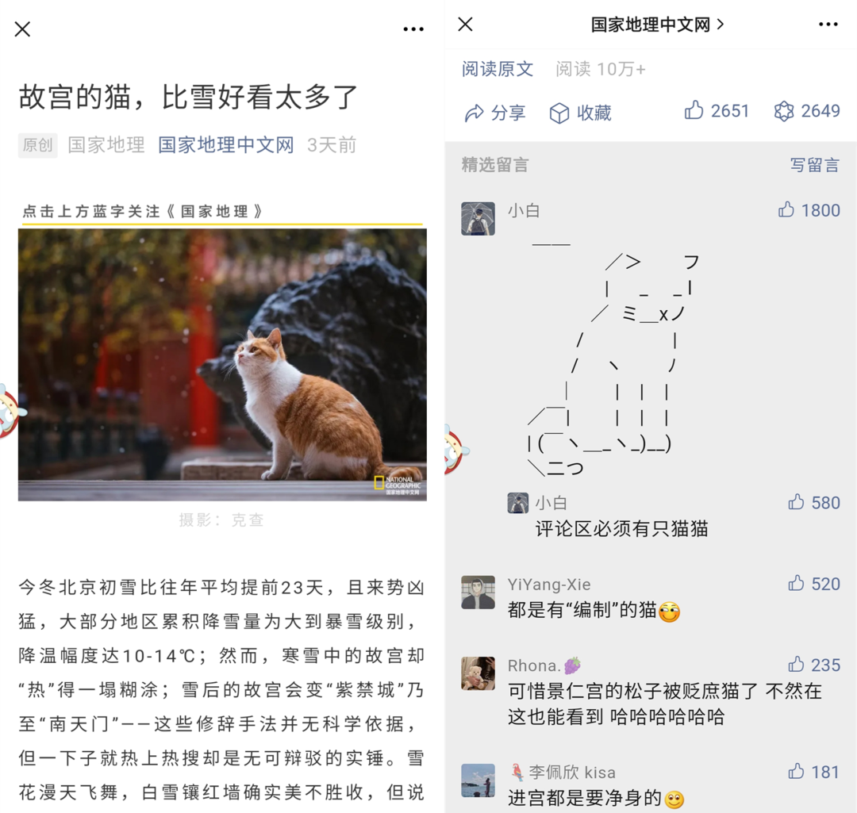Open the left article's three-dot menu
The image size is (857, 813).
pyautogui.click(x=413, y=29)
